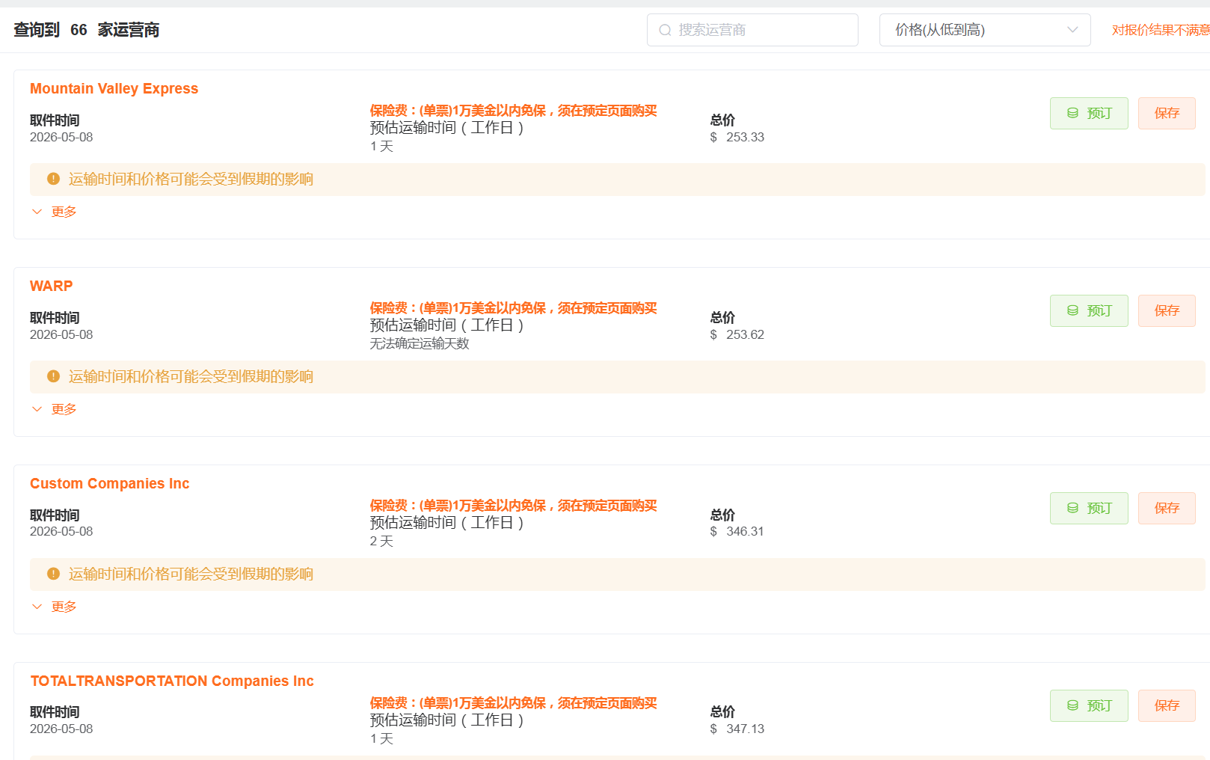Save the Custom Companies Inc quote
This screenshot has height=760, width=1210.
pyautogui.click(x=1167, y=508)
